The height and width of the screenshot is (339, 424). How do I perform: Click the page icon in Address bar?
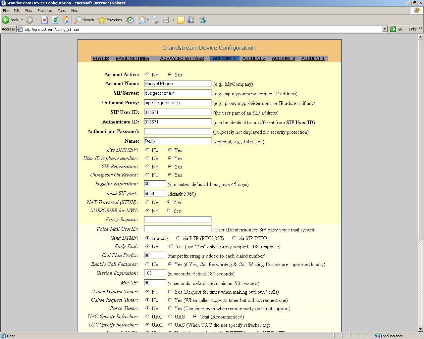(x=20, y=29)
